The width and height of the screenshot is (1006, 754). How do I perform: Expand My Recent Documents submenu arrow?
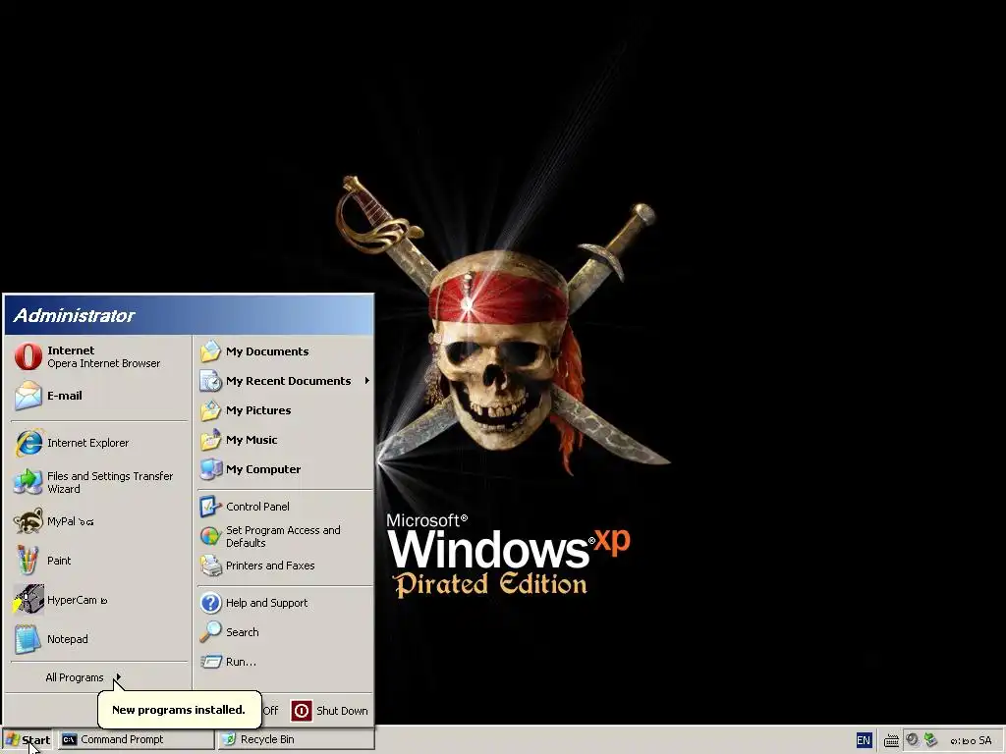367,381
